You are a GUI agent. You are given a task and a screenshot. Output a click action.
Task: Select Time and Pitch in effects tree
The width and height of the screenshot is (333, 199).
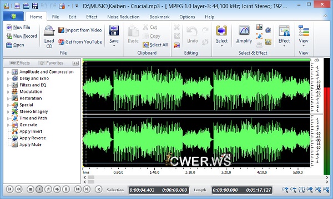33,118
